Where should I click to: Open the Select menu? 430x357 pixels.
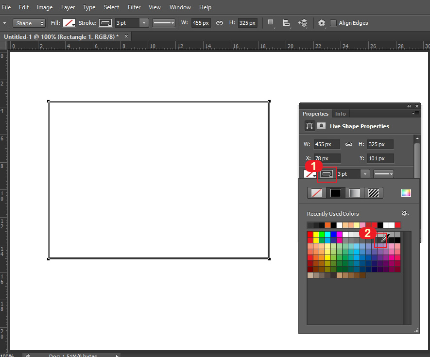coord(111,7)
